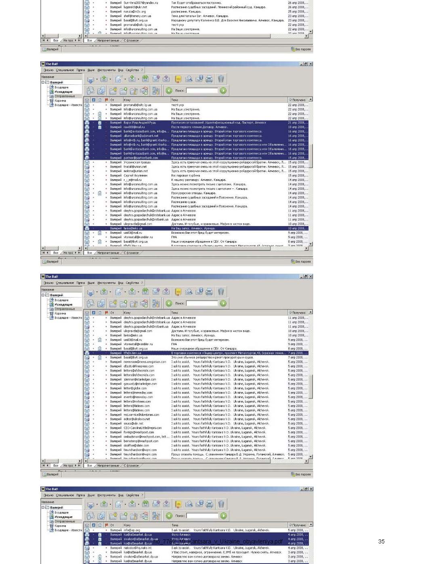
Task: Click trash bin icon in Украинская правда window
Action: point(221,79)
